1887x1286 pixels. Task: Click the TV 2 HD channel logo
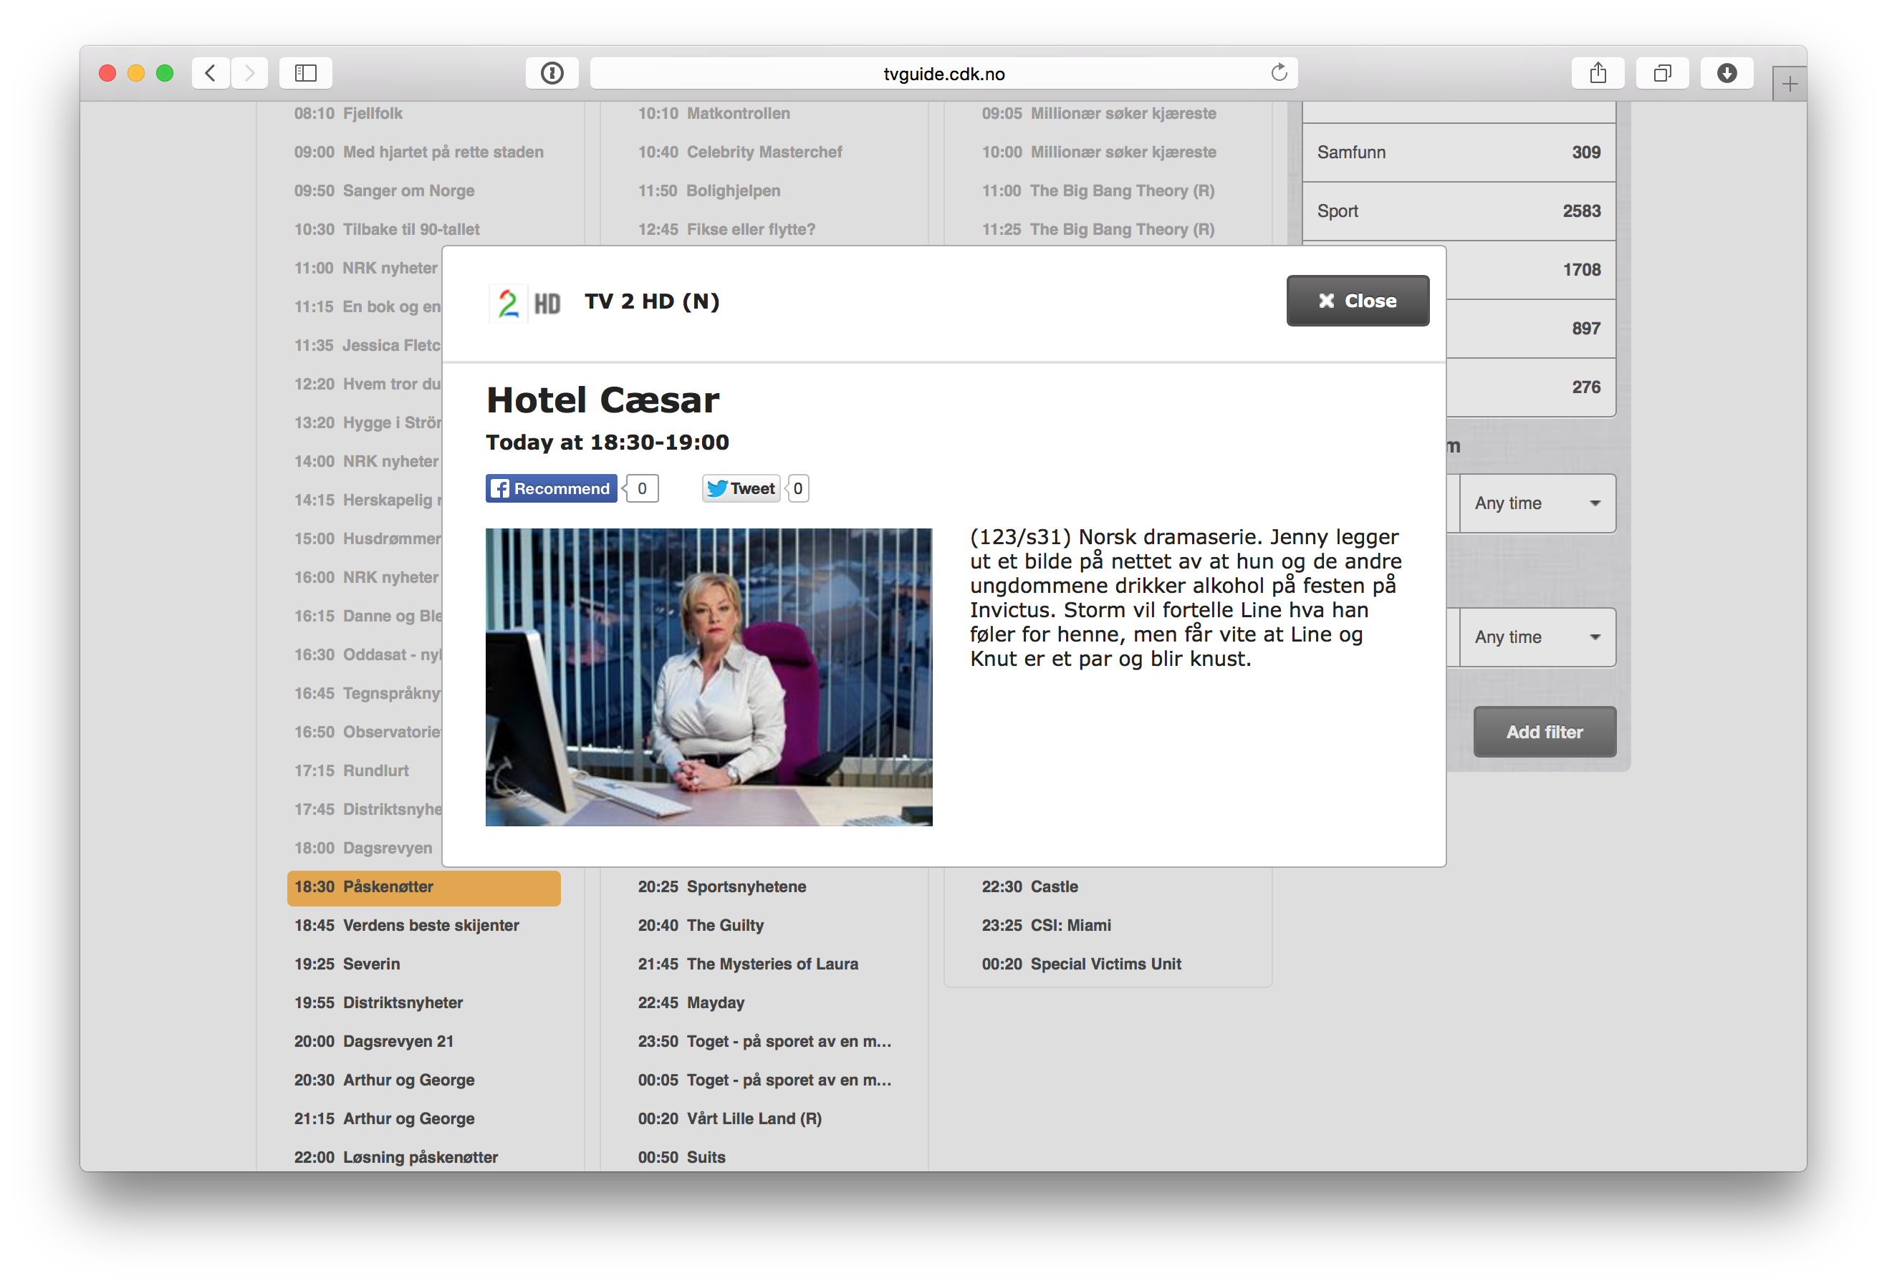click(525, 303)
